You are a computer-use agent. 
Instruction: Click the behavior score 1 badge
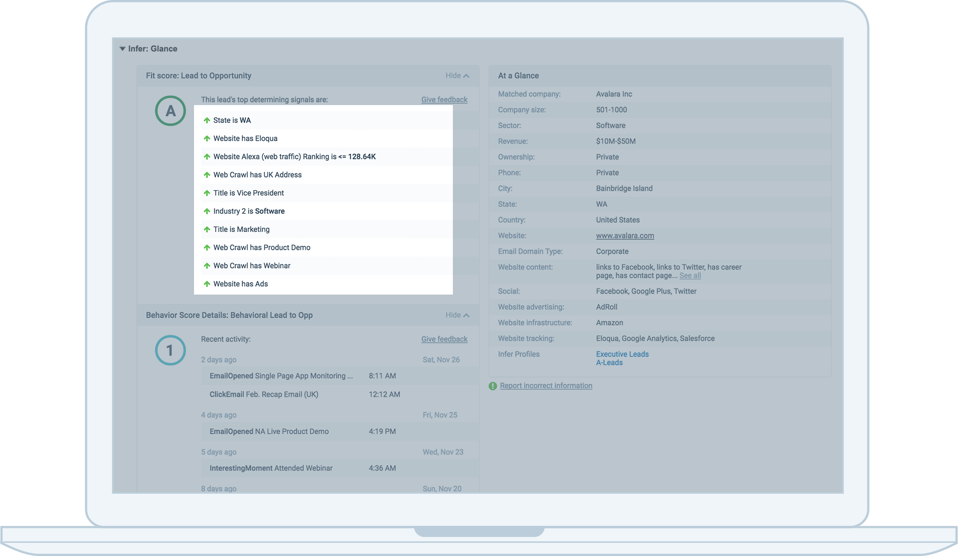tap(170, 350)
